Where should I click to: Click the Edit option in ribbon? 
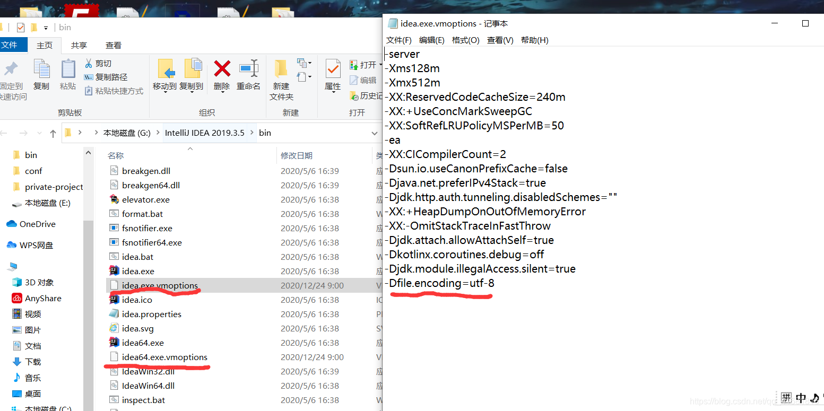click(363, 80)
